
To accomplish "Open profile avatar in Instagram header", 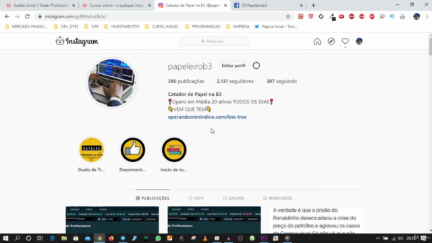I will tap(359, 41).
